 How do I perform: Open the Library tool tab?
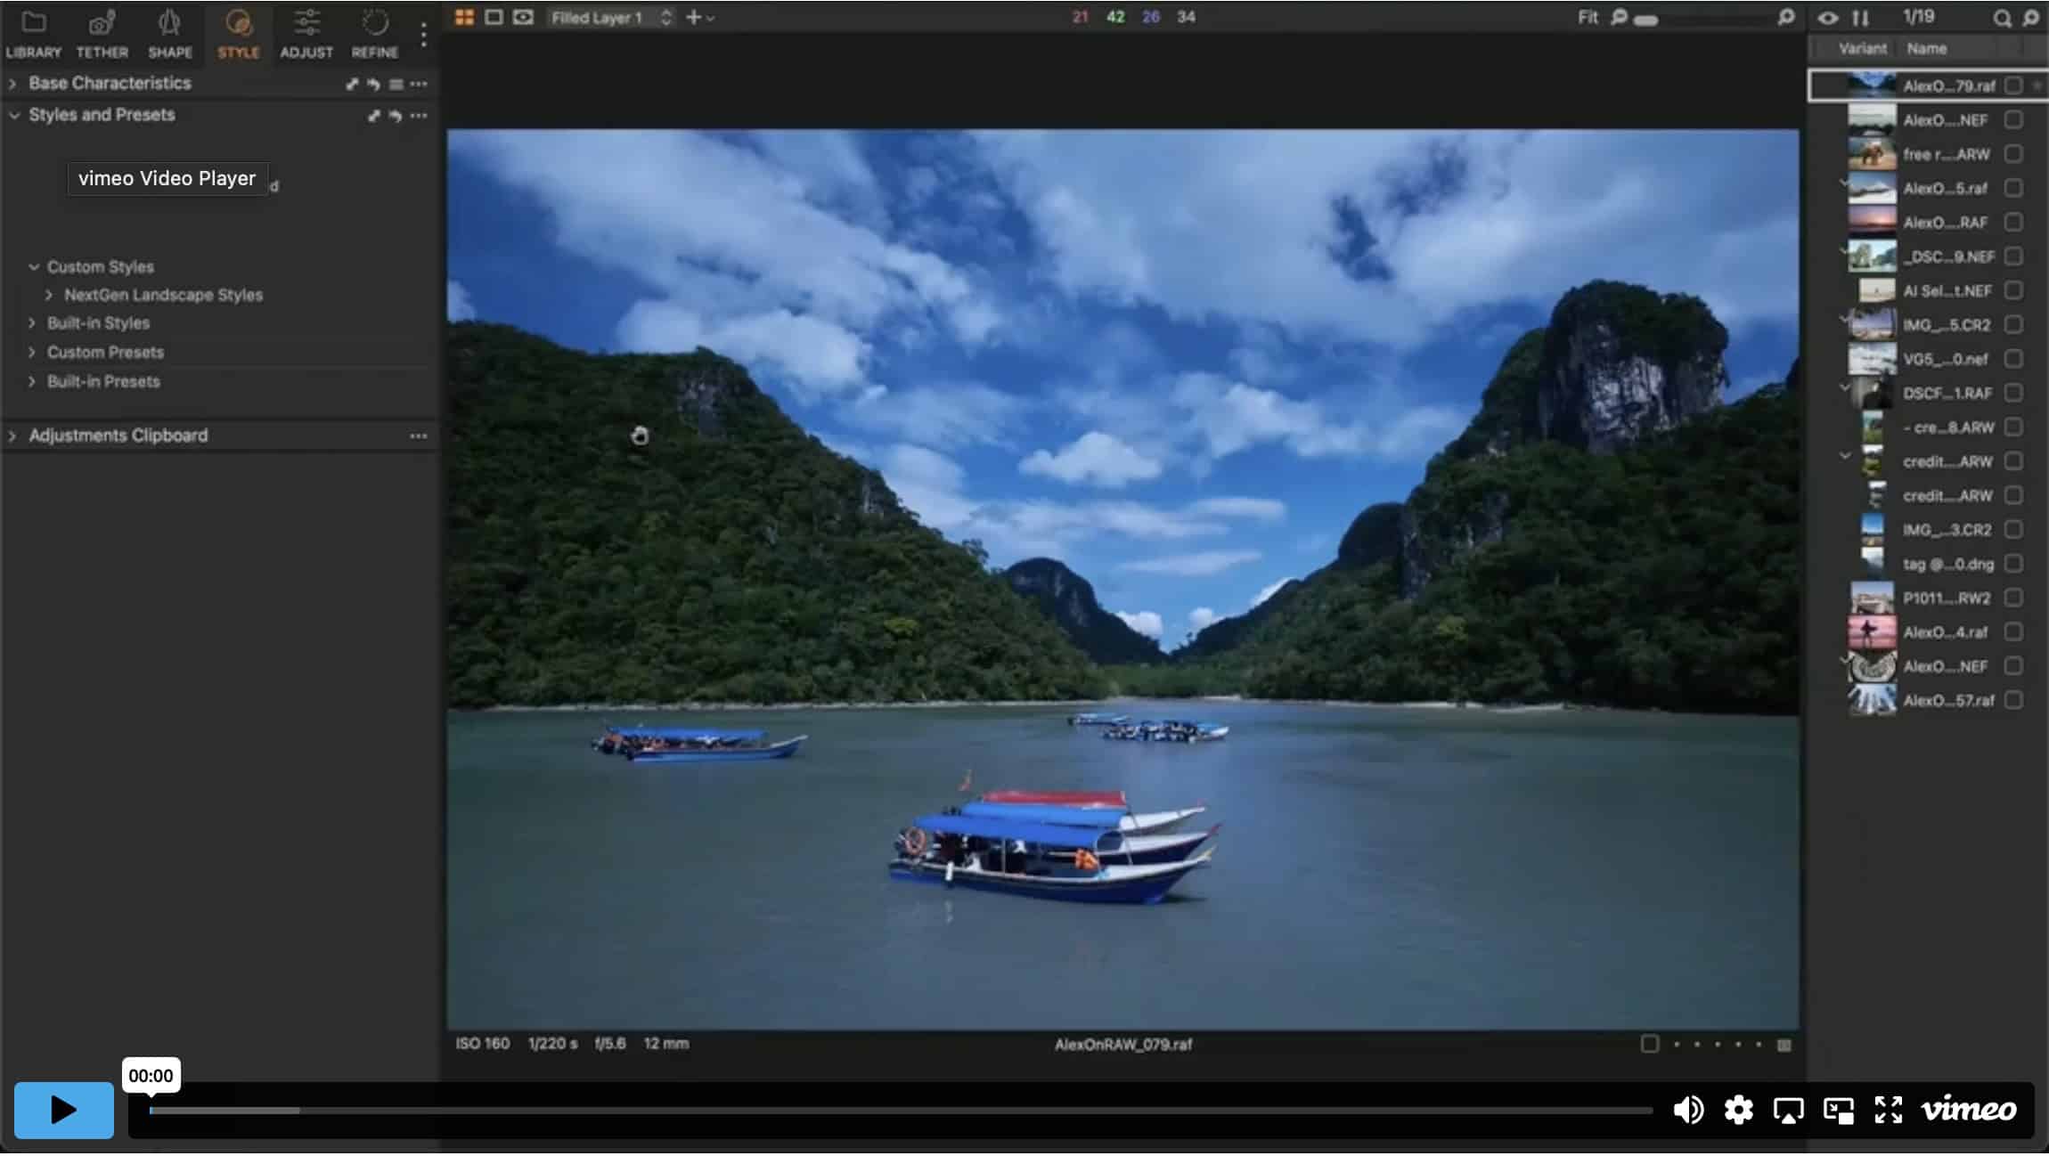pyautogui.click(x=34, y=34)
